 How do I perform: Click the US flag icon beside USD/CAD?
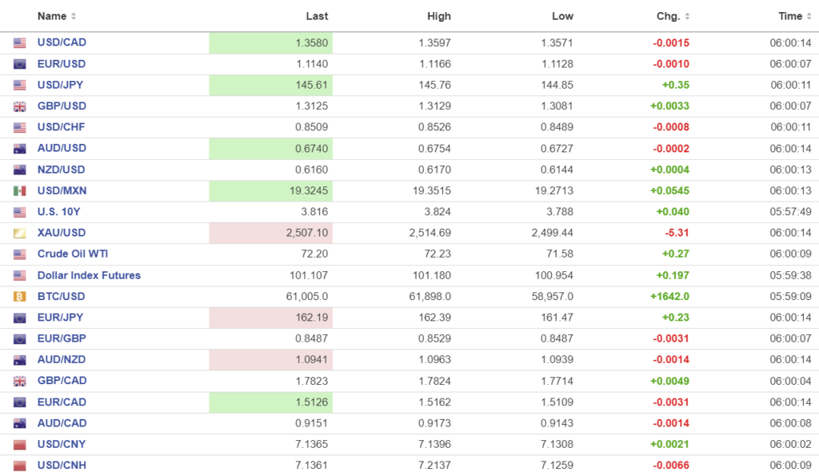point(20,43)
